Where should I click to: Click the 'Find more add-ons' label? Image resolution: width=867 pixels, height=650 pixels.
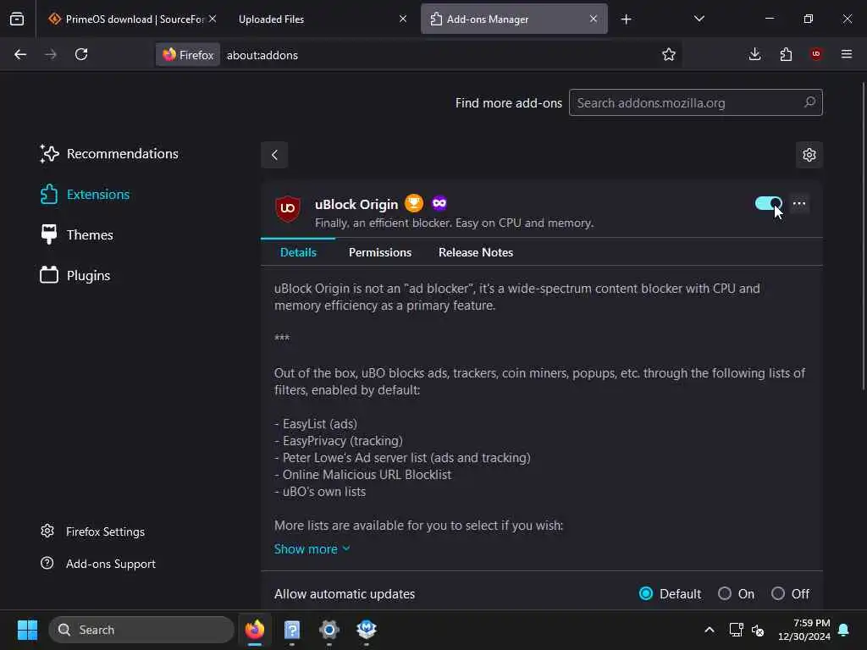(x=508, y=103)
